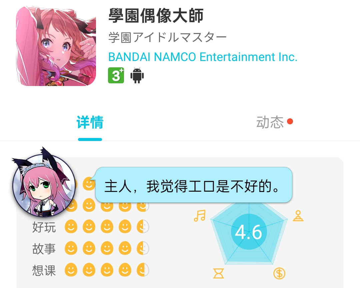Tap the Japanese subtitle 学園アイドルマスター
Viewport: 360px width, 288px height.
point(167,37)
